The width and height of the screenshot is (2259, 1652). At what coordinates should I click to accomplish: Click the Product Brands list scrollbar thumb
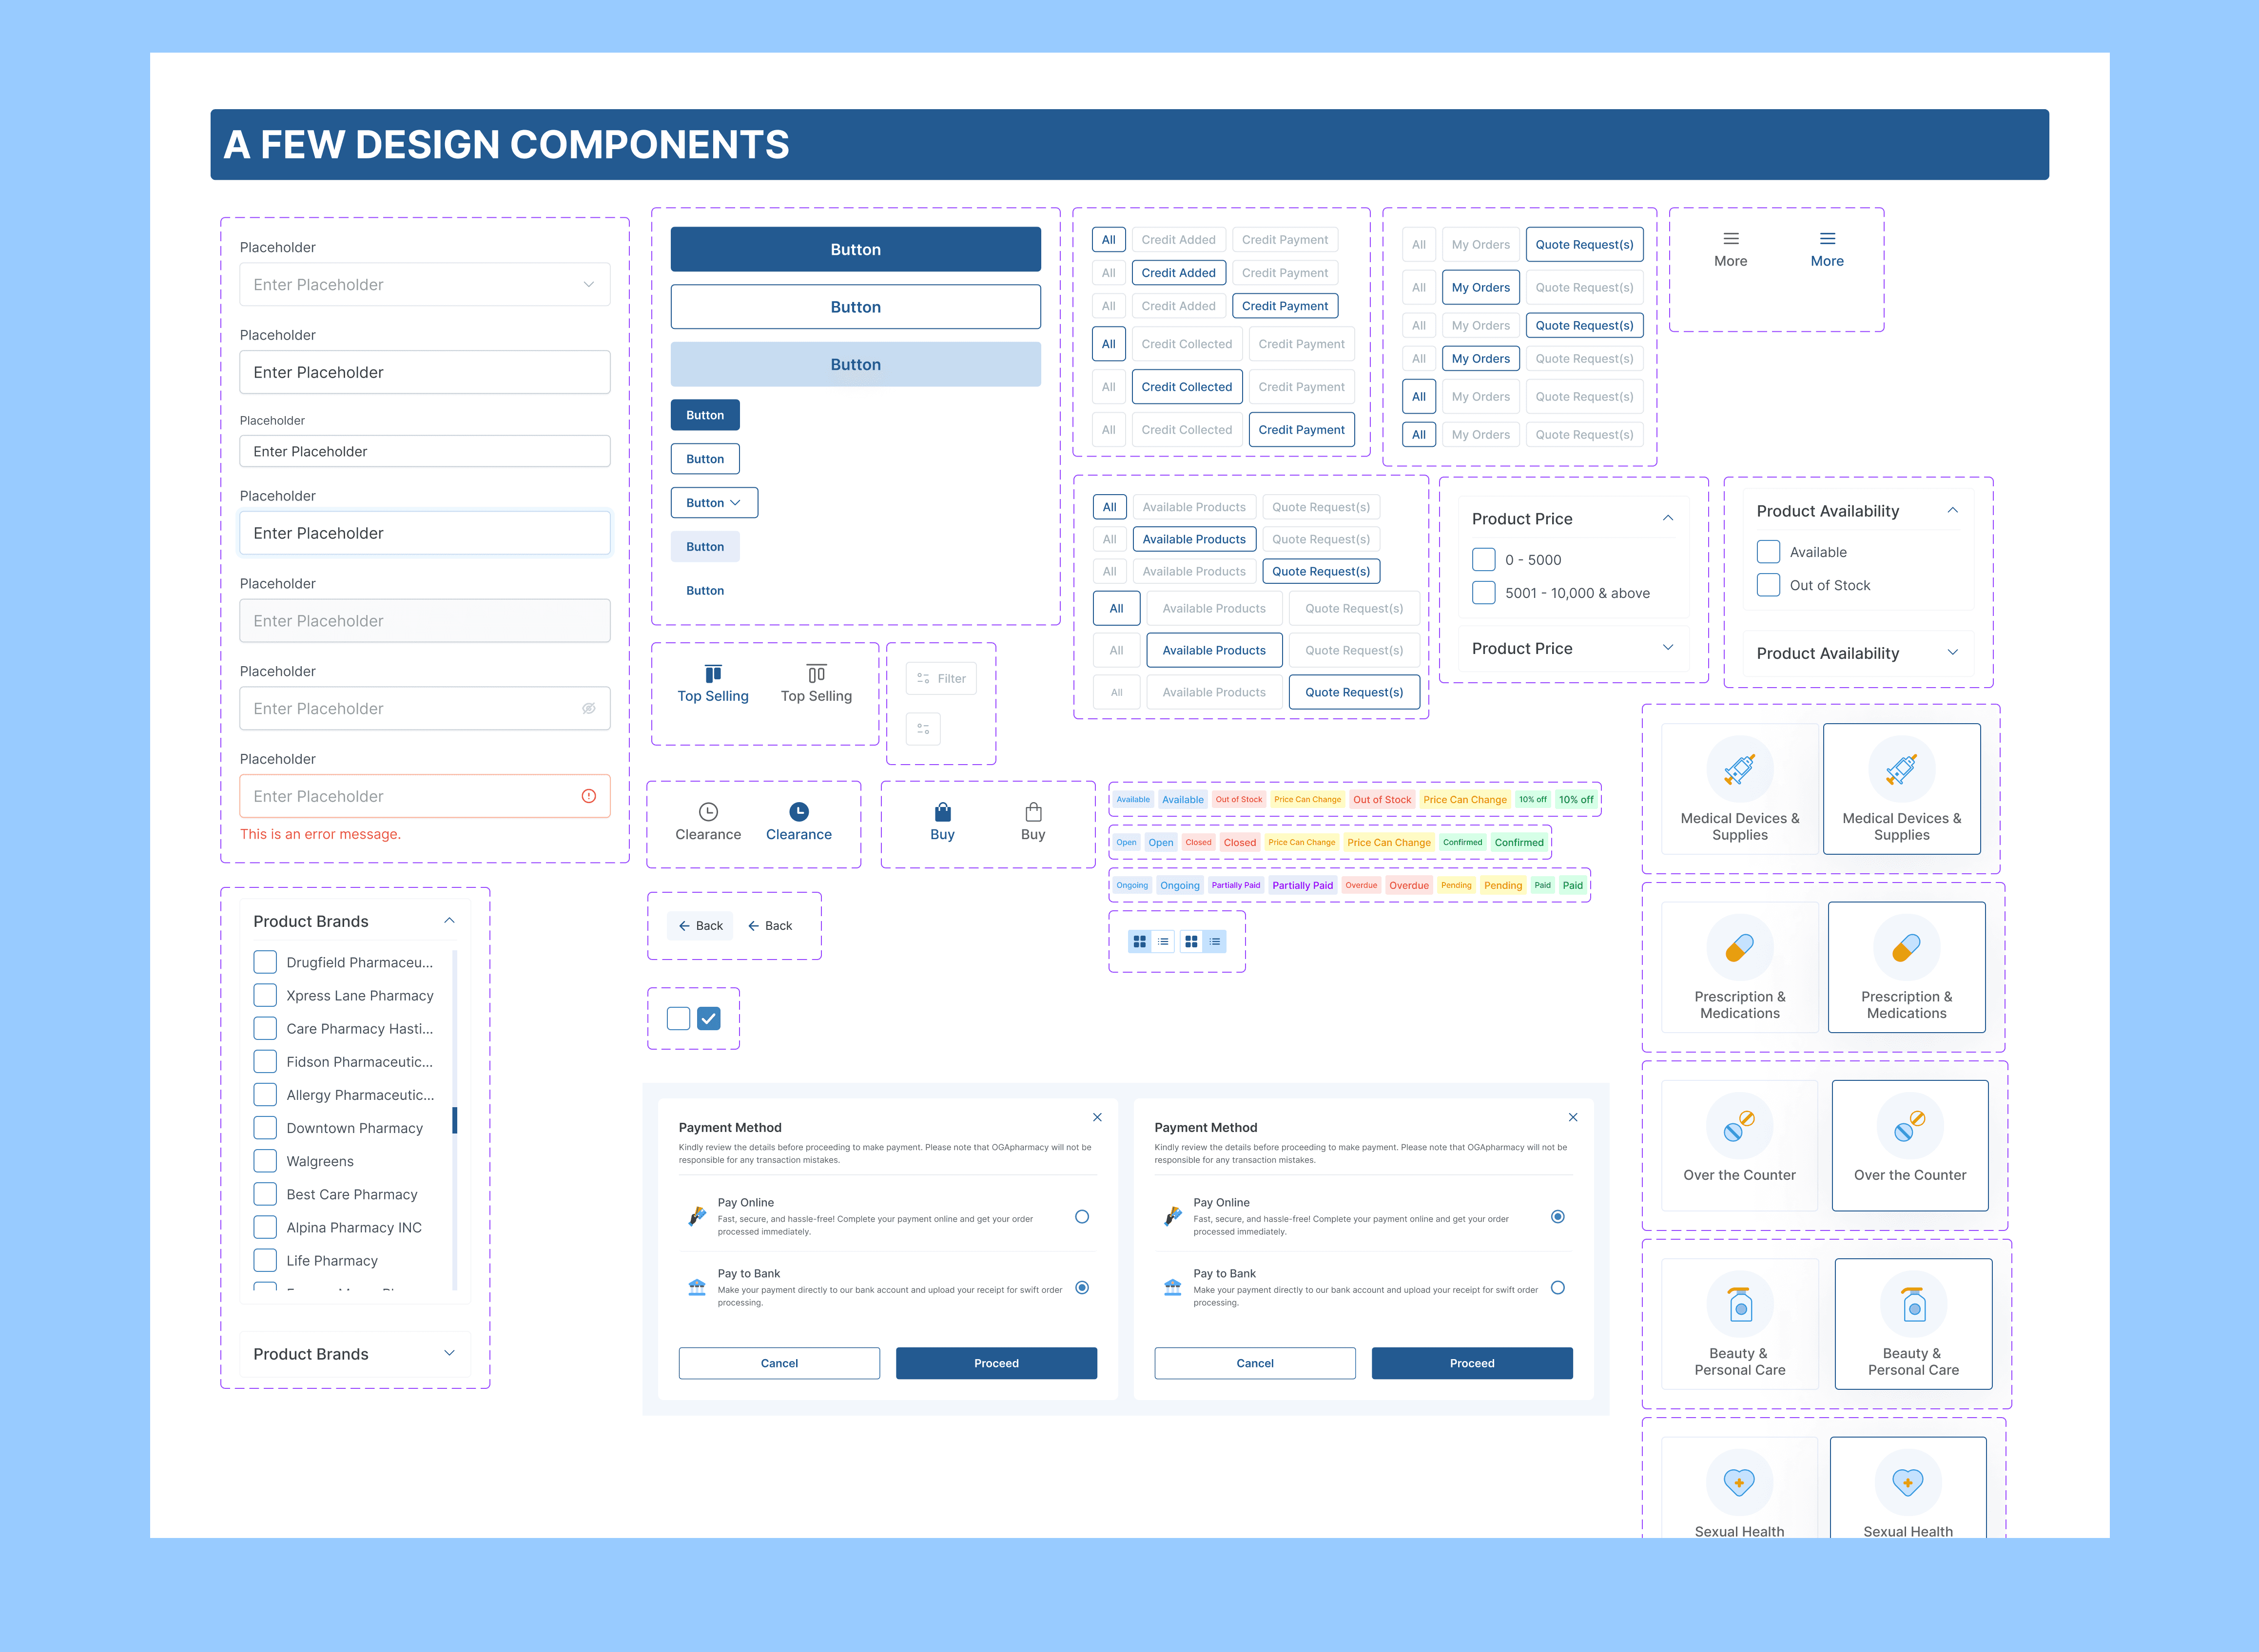[x=454, y=1120]
